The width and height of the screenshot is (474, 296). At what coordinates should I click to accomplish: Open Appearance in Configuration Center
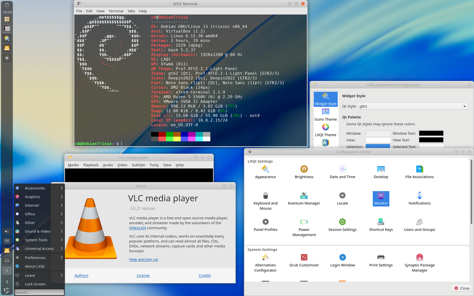click(x=265, y=172)
